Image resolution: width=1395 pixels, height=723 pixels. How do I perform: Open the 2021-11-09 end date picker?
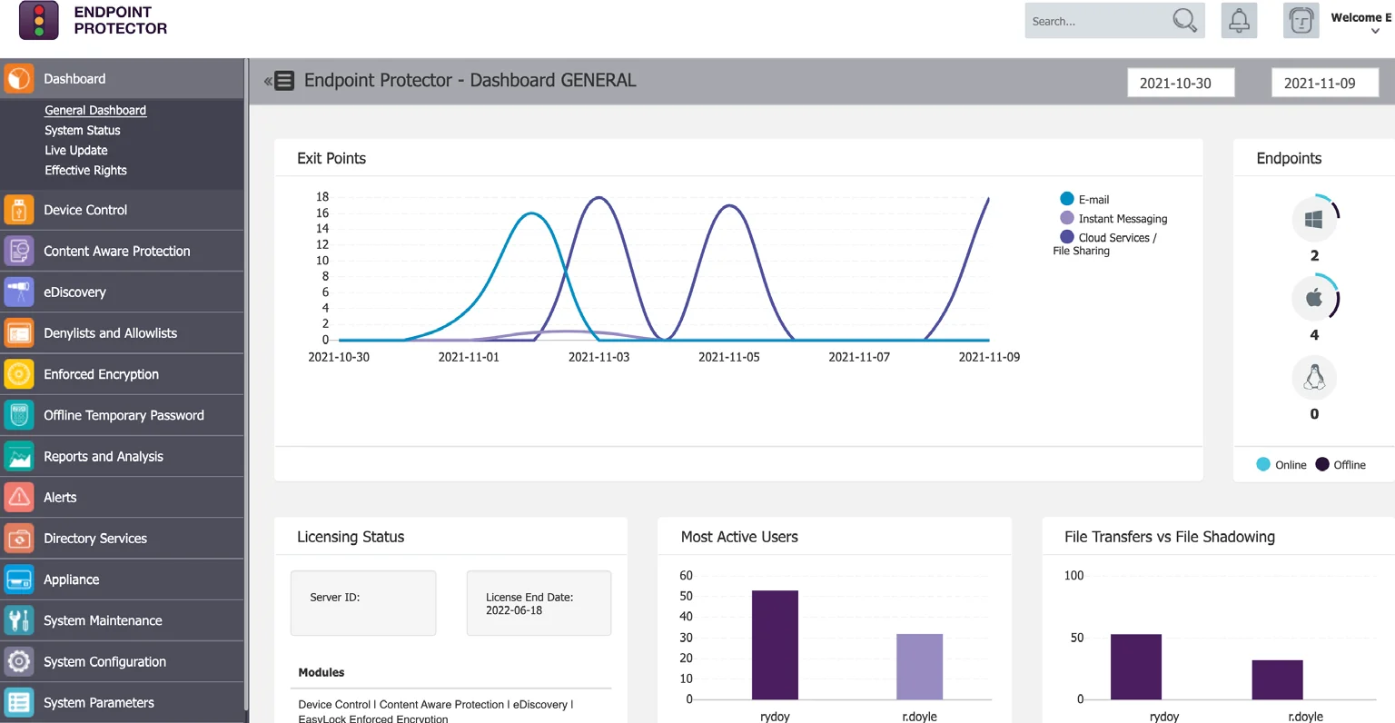coord(1325,83)
